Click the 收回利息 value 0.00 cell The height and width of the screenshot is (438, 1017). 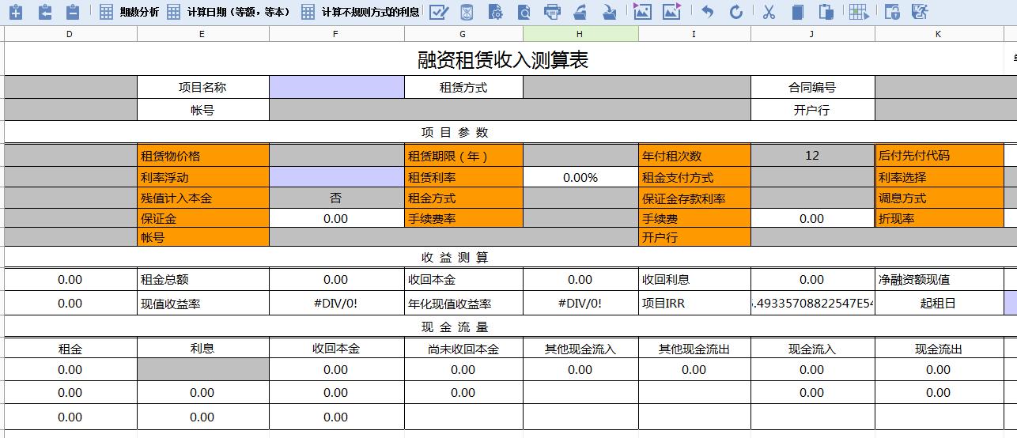tap(812, 279)
